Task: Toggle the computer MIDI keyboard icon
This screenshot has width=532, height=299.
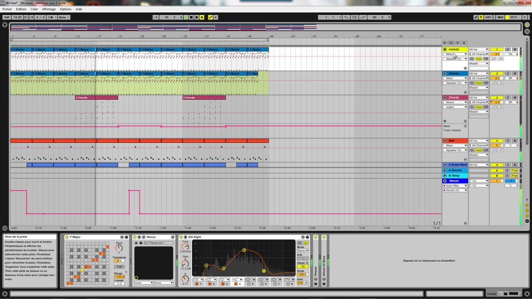Action: (x=481, y=17)
